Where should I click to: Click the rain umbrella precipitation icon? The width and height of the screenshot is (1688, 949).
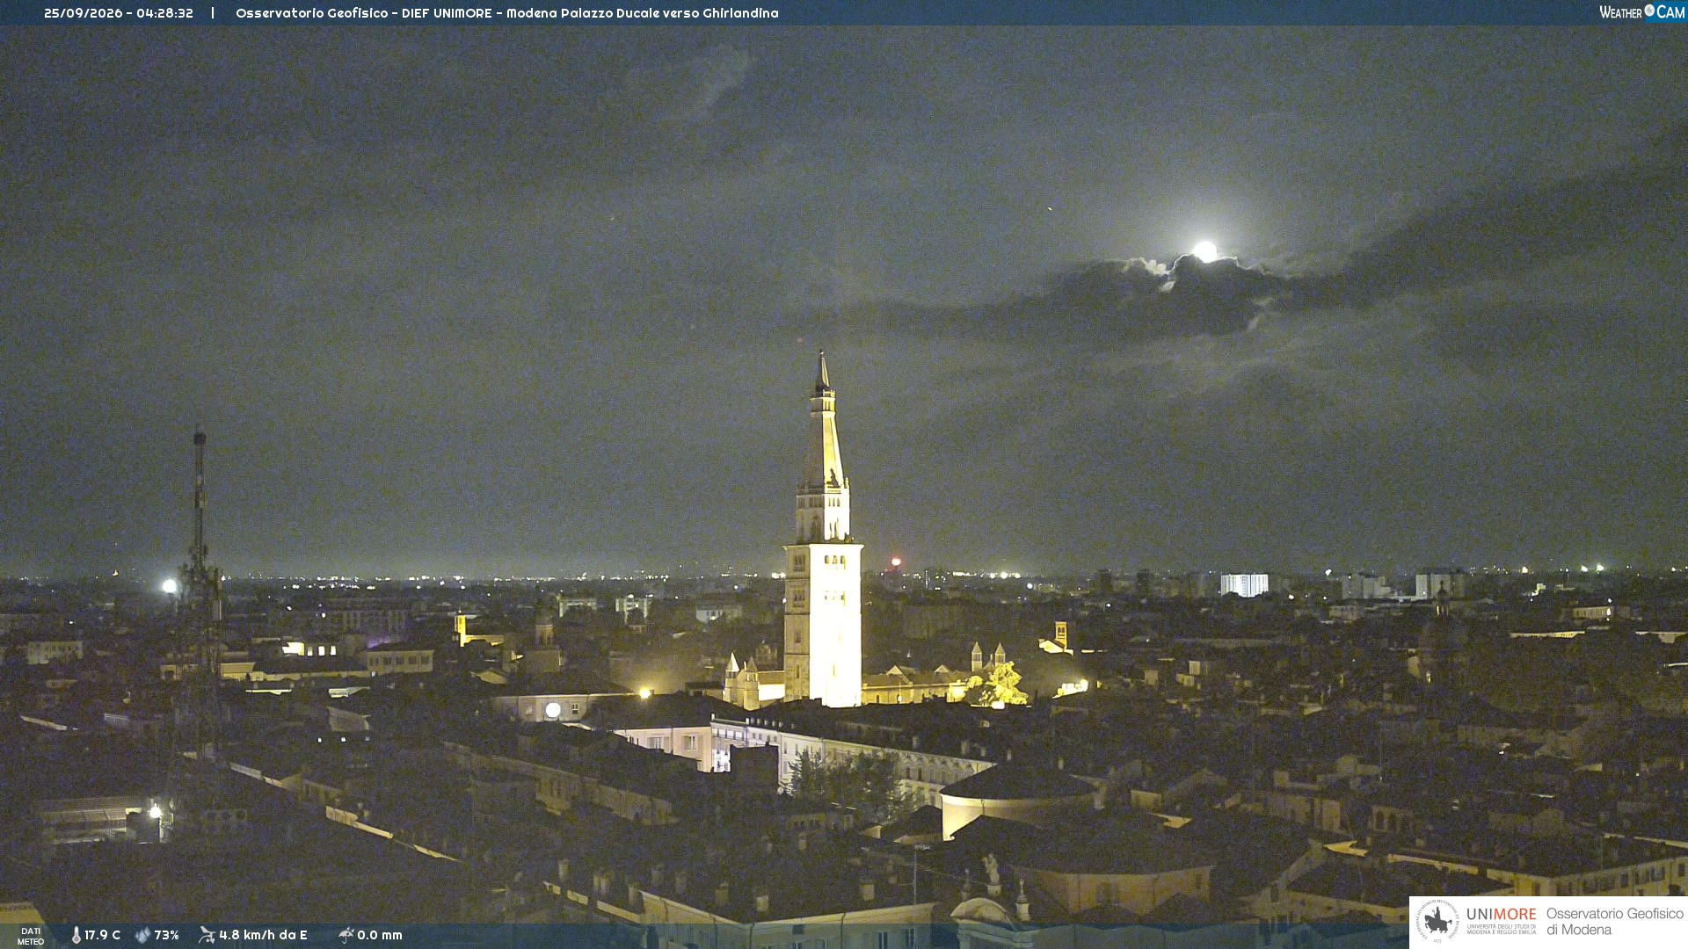click(x=346, y=935)
